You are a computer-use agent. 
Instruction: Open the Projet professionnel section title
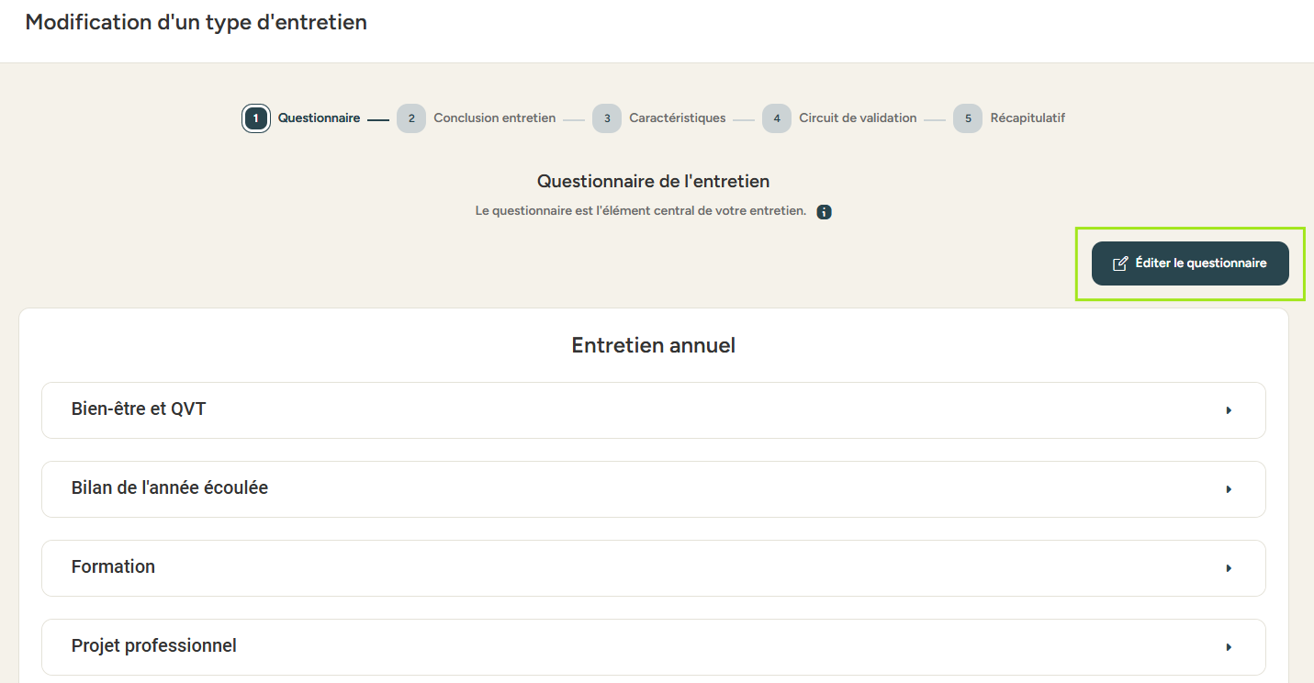[x=154, y=646]
